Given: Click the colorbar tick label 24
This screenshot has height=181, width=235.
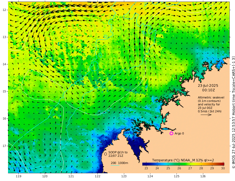Looking at the screenshot, I should point(157,168).
